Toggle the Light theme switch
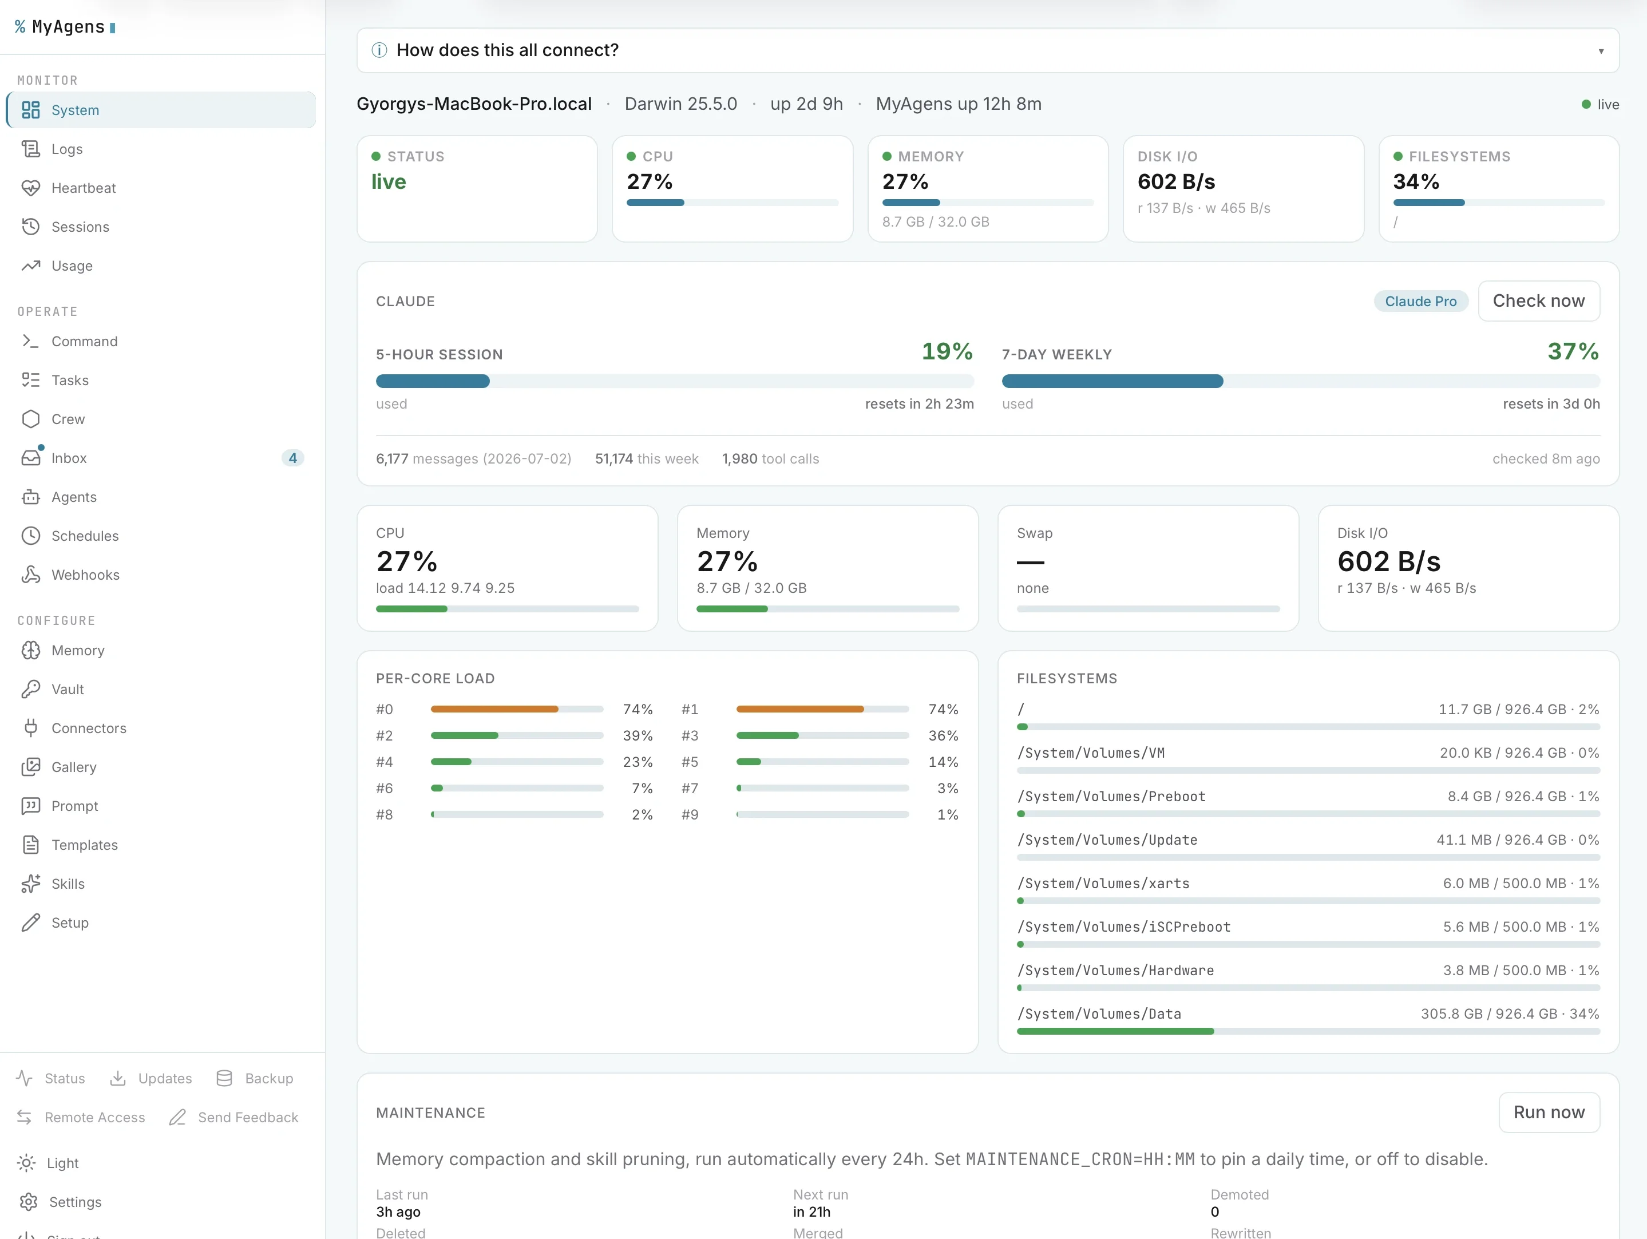Image resolution: width=1647 pixels, height=1239 pixels. point(49,1163)
